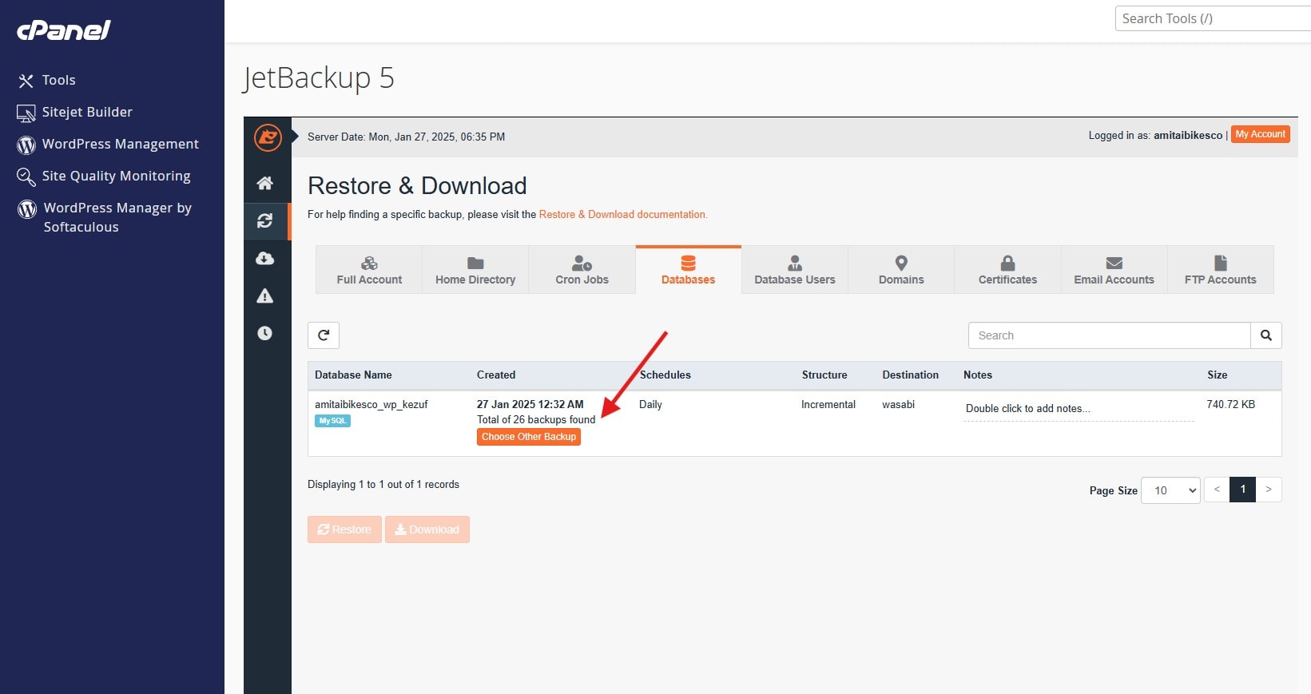
Task: Click the Restore button
Action: tap(344, 529)
